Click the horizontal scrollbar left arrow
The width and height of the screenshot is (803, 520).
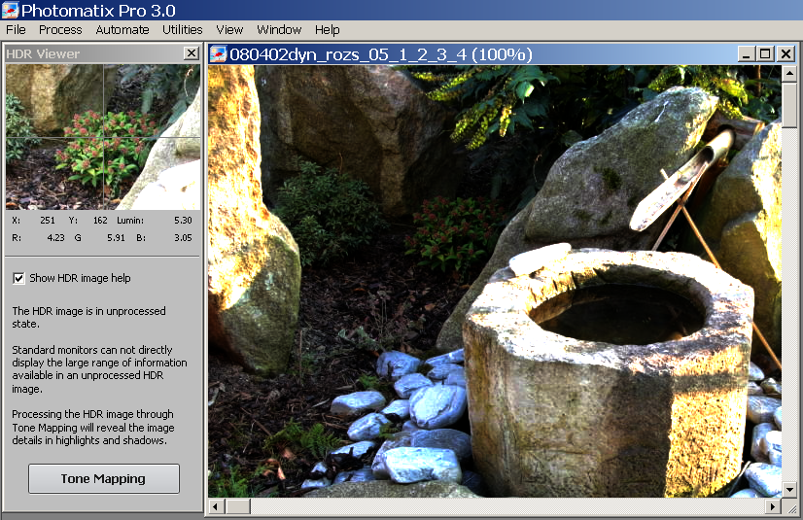pyautogui.click(x=217, y=506)
